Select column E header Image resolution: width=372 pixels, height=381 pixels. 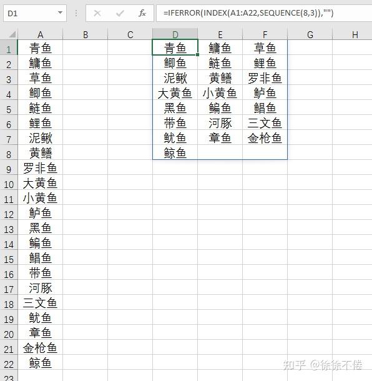click(220, 34)
